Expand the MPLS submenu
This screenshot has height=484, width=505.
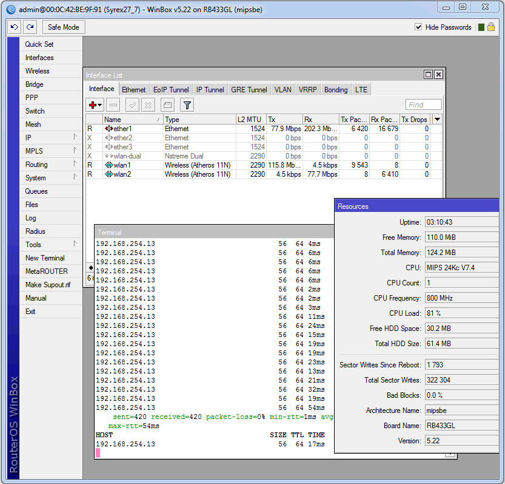pyautogui.click(x=75, y=151)
